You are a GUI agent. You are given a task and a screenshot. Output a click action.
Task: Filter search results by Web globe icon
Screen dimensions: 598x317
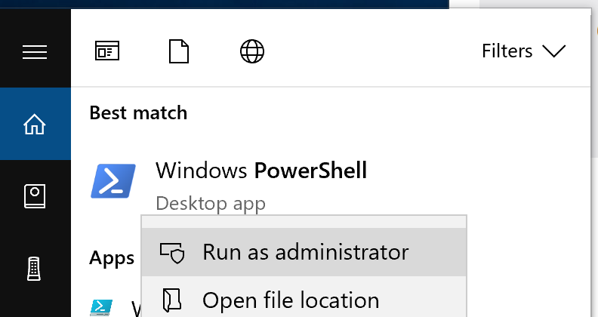click(252, 51)
